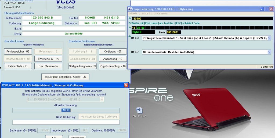Close the Steuergerät-Codierung dialog
This screenshot has height=138, width=275.
tap(126, 85)
